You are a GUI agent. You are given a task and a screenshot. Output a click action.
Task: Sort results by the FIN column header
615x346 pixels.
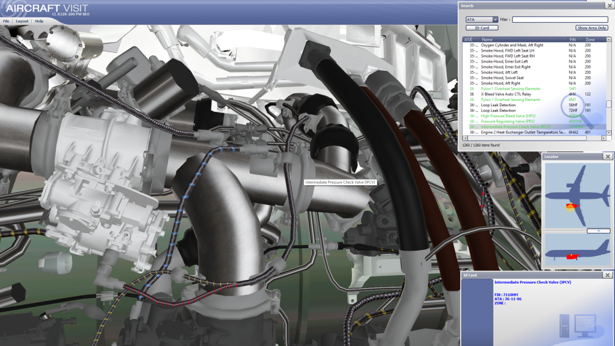pyautogui.click(x=576, y=40)
